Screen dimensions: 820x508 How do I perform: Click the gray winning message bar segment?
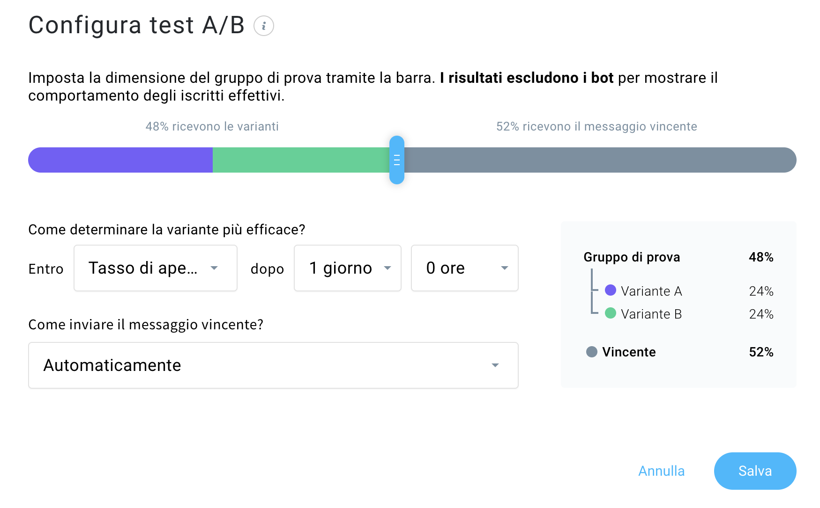(600, 160)
